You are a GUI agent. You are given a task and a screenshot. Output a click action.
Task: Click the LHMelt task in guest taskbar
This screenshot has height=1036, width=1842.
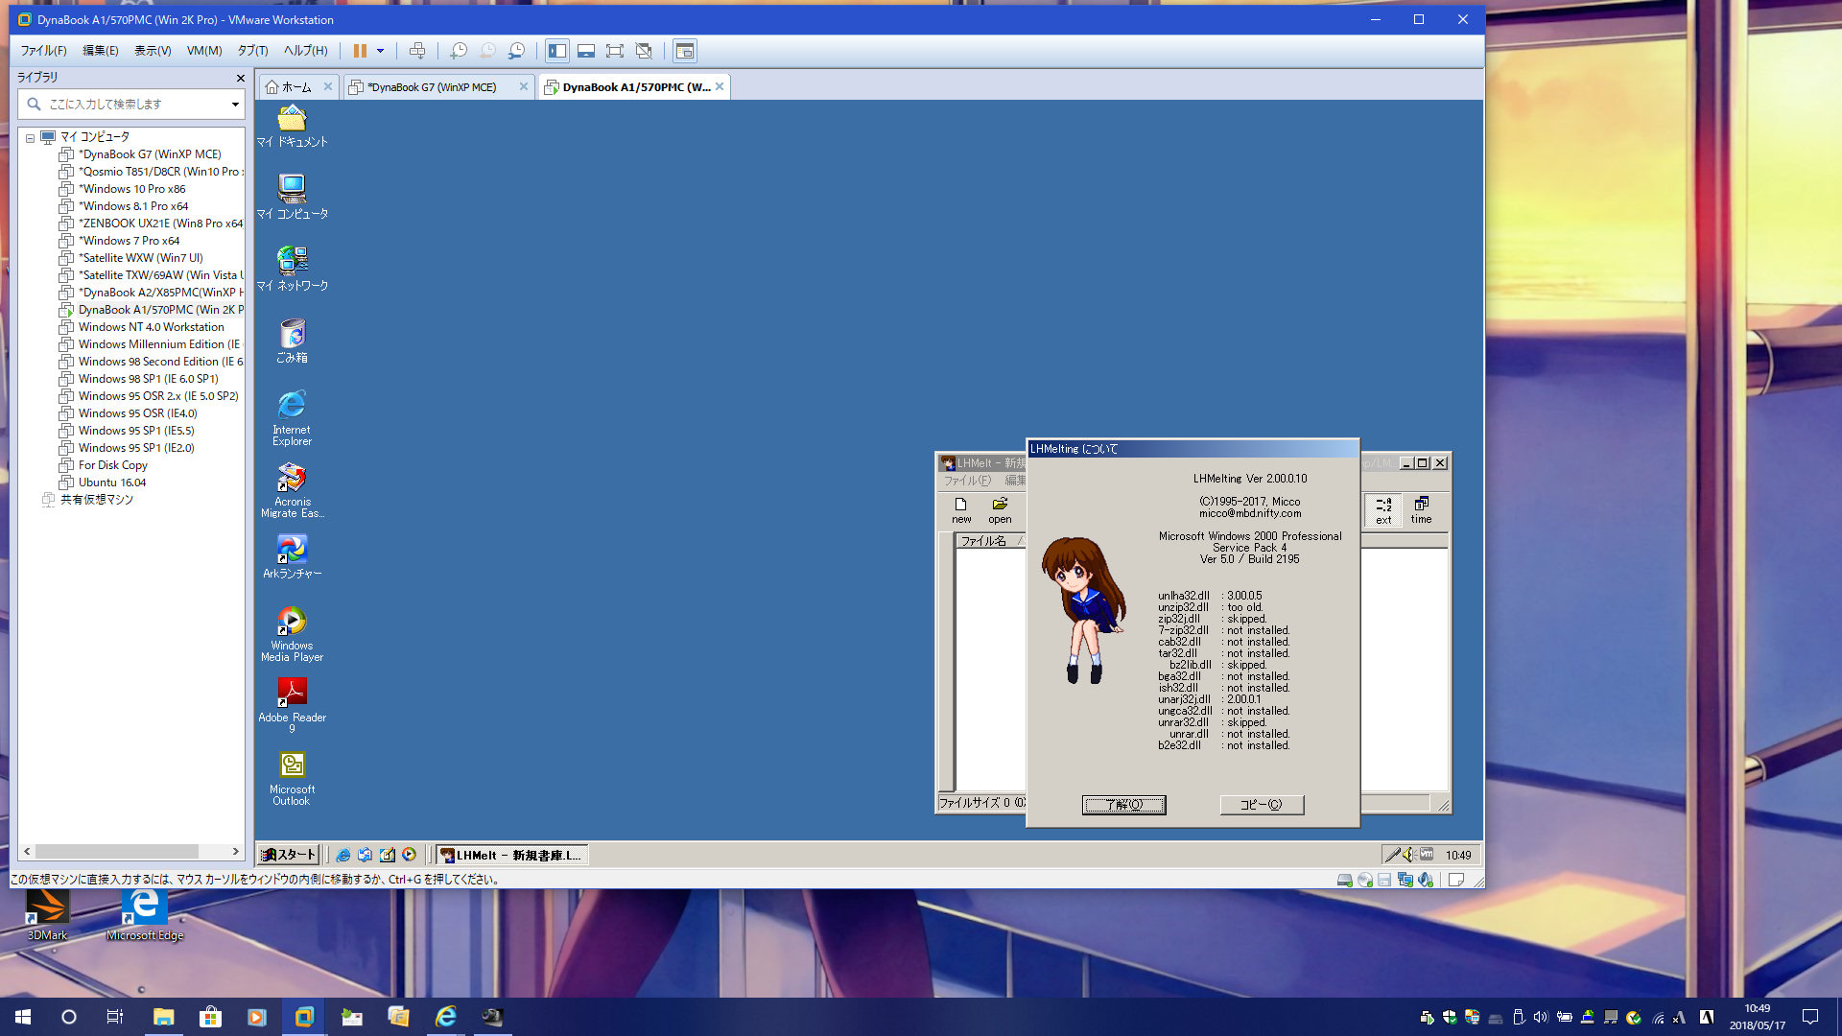pos(512,855)
